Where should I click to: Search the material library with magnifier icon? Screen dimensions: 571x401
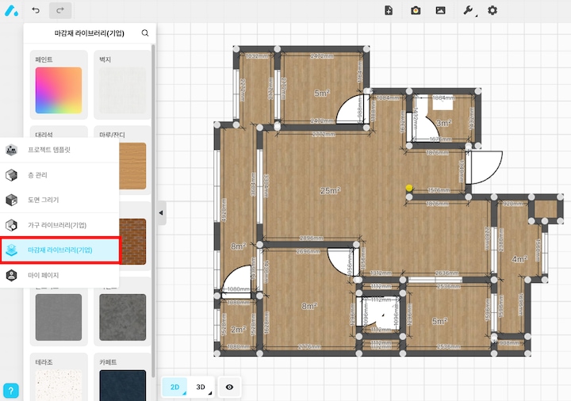(x=144, y=33)
